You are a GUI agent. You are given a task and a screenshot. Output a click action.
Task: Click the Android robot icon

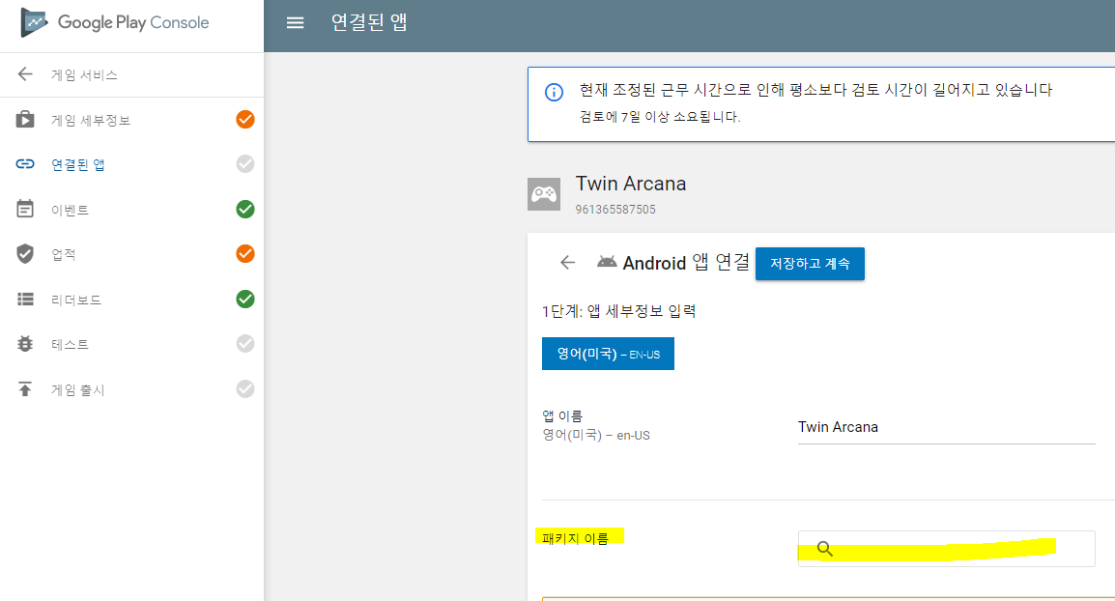click(607, 262)
